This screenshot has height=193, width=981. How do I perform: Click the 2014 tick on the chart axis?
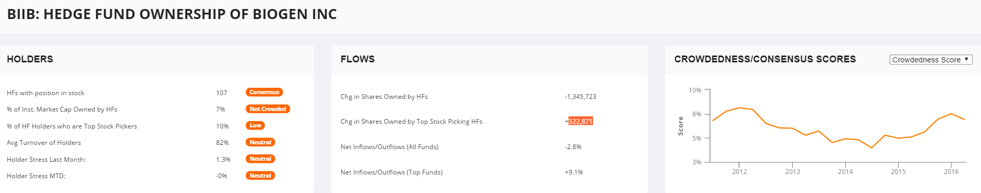(845, 171)
